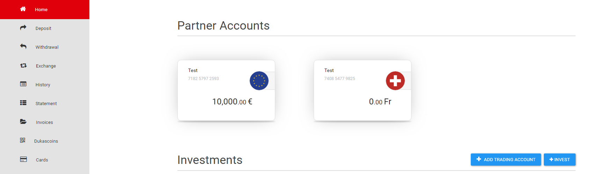This screenshot has height=174, width=592.
Task: Click the Statement list icon
Action: tap(23, 103)
